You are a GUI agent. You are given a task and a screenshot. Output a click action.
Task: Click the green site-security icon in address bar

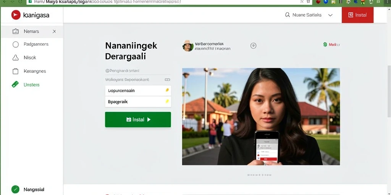[x=31, y=2]
